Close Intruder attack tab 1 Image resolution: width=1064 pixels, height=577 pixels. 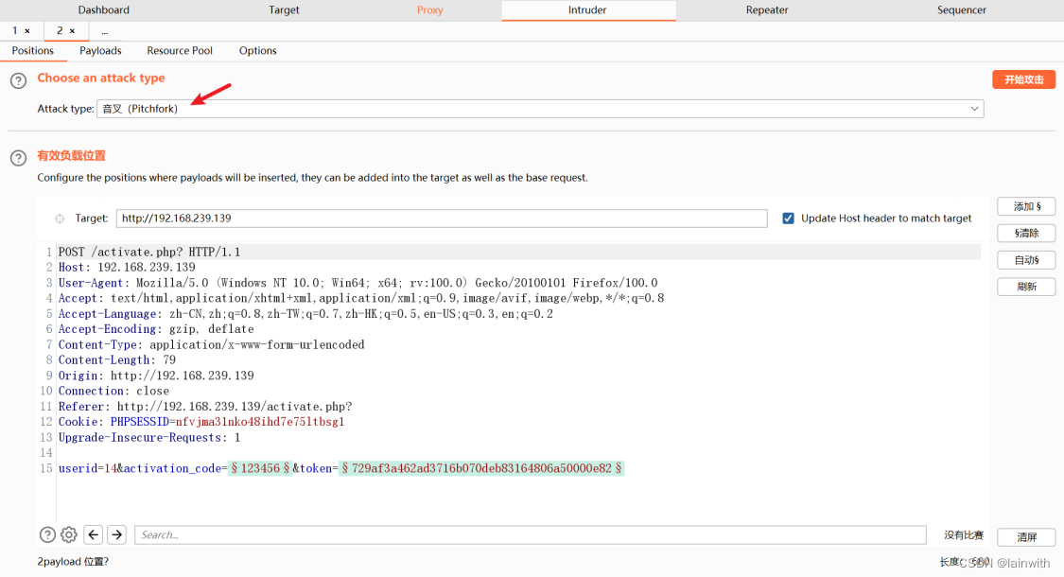27,31
